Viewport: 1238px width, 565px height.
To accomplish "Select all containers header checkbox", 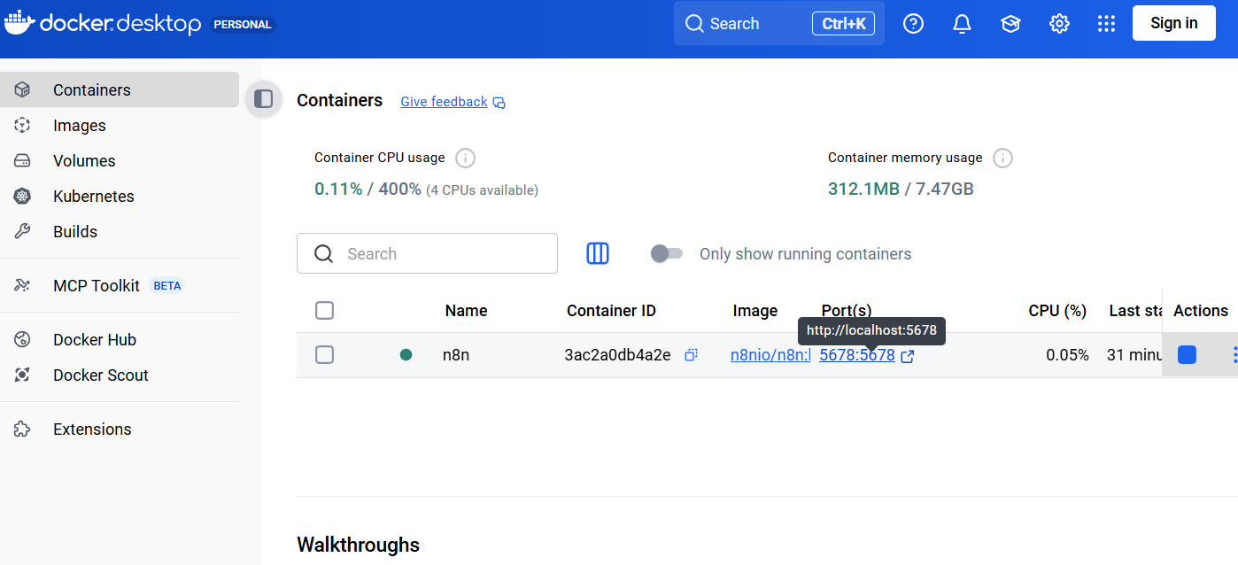I will pos(325,311).
